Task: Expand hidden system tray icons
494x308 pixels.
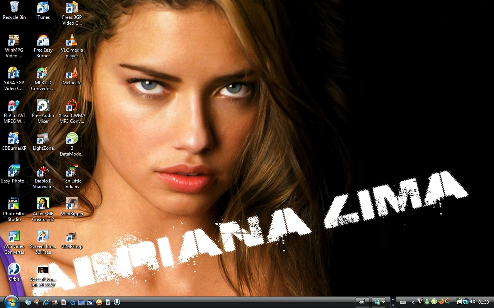Action: (x=413, y=302)
